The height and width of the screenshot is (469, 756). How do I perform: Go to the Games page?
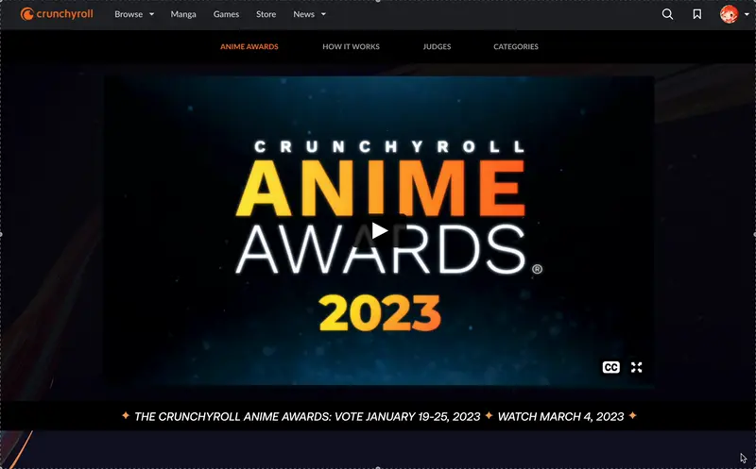226,14
